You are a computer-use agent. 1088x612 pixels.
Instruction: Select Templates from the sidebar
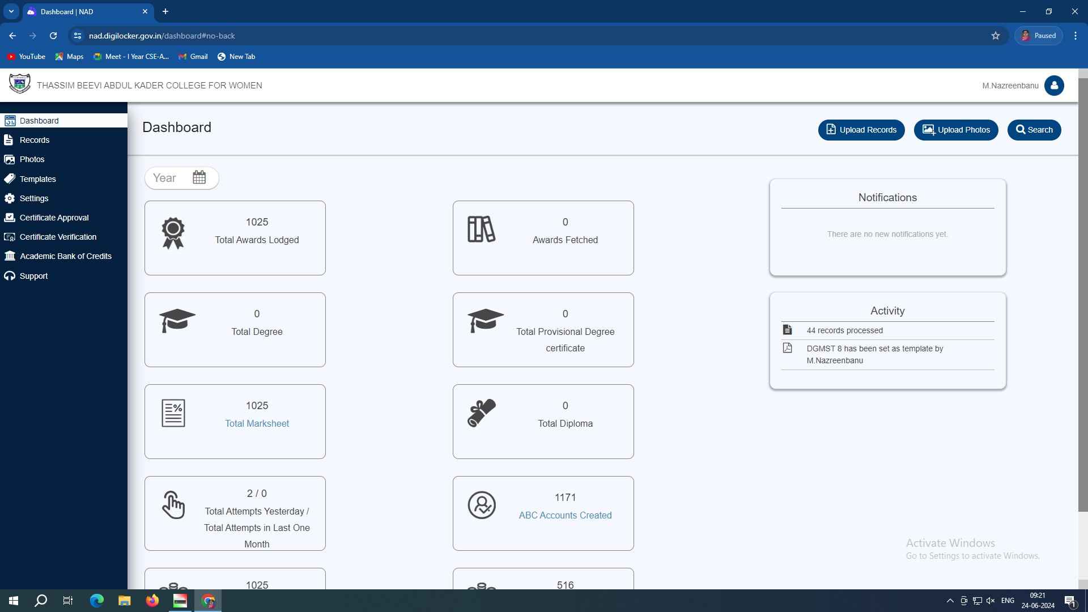point(37,179)
